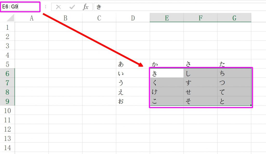Click cell containing す in column F
Viewport: 266px width, 154px height.
pos(201,83)
